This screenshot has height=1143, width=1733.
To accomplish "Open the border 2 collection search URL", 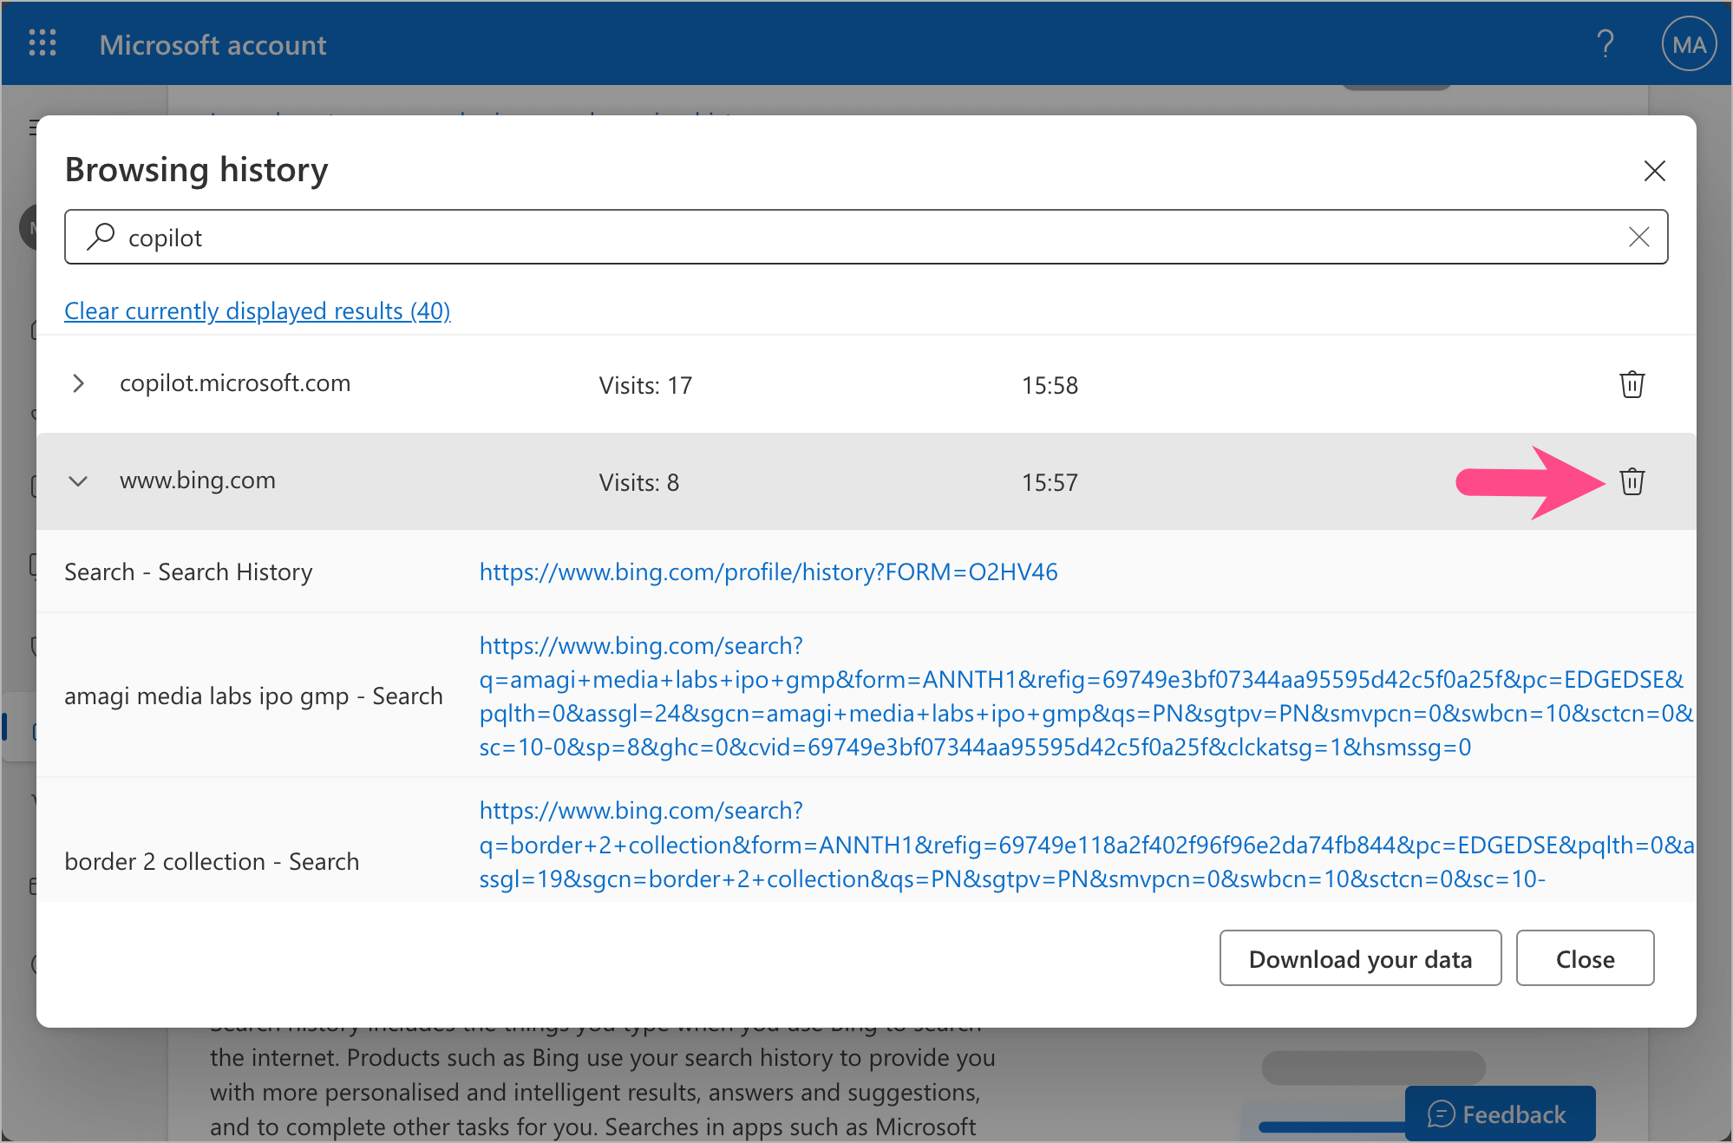I will [1086, 845].
